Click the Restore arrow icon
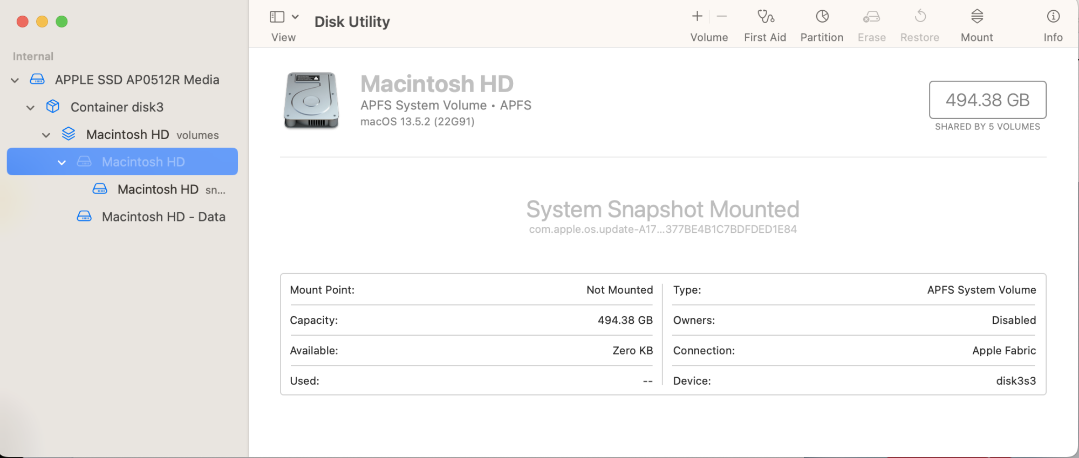The image size is (1079, 458). 920,17
